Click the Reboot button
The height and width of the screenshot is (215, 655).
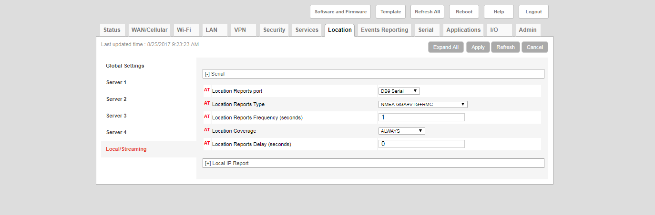pyautogui.click(x=464, y=12)
